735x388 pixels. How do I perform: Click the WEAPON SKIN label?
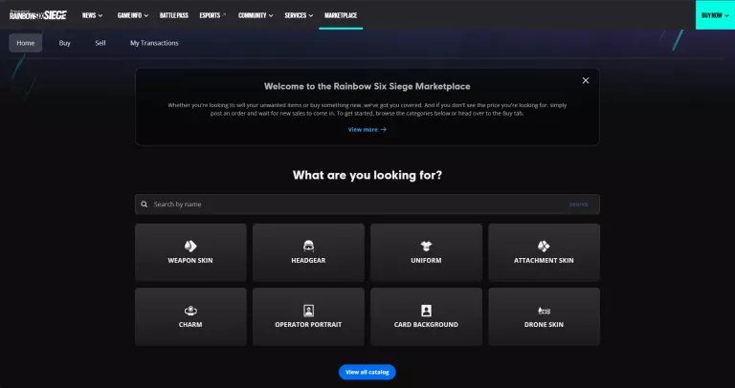pyautogui.click(x=190, y=260)
